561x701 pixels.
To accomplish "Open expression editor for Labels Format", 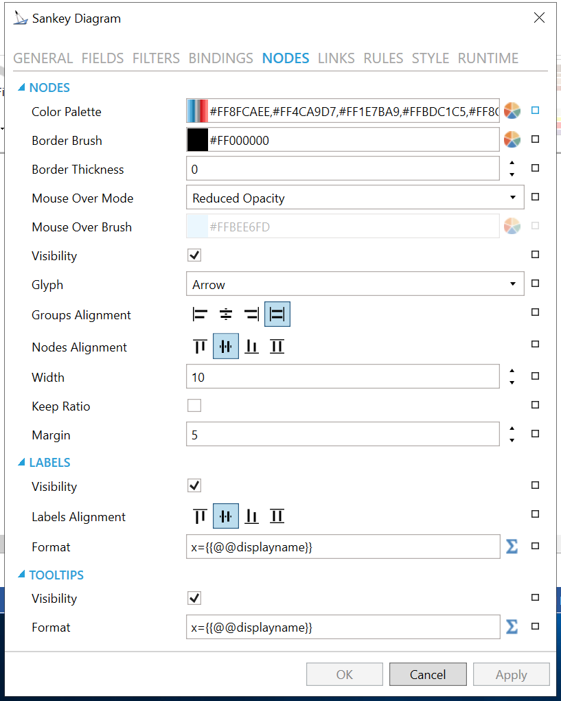I will coord(512,547).
